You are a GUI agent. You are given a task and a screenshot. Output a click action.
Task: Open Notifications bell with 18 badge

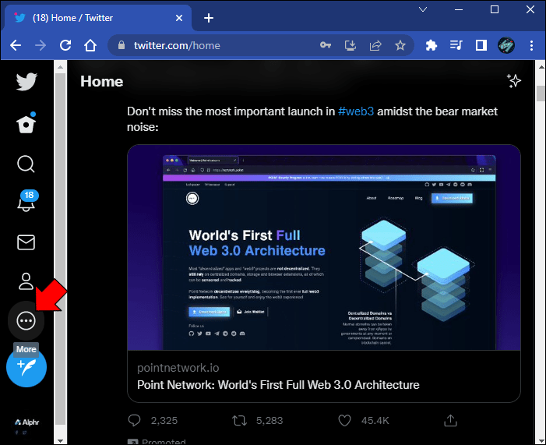coord(27,201)
